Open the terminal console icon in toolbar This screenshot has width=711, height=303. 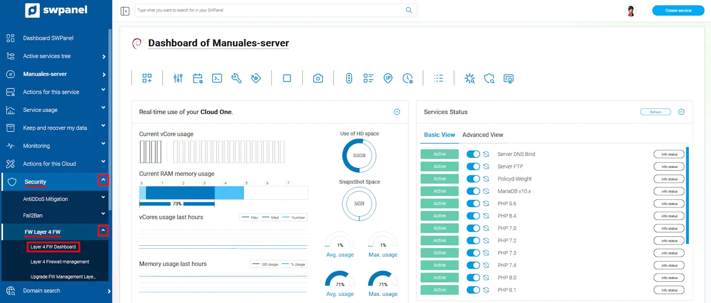tap(217, 79)
